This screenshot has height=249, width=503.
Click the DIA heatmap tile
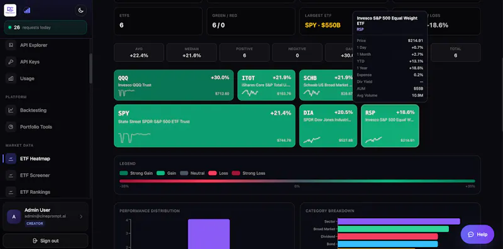click(328, 126)
